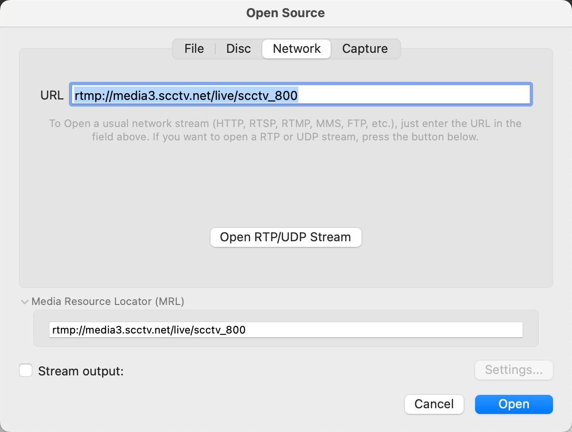This screenshot has width=572, height=432.
Task: Collapse the Media Resource Locator disclosure triangle
Action: pyautogui.click(x=24, y=302)
